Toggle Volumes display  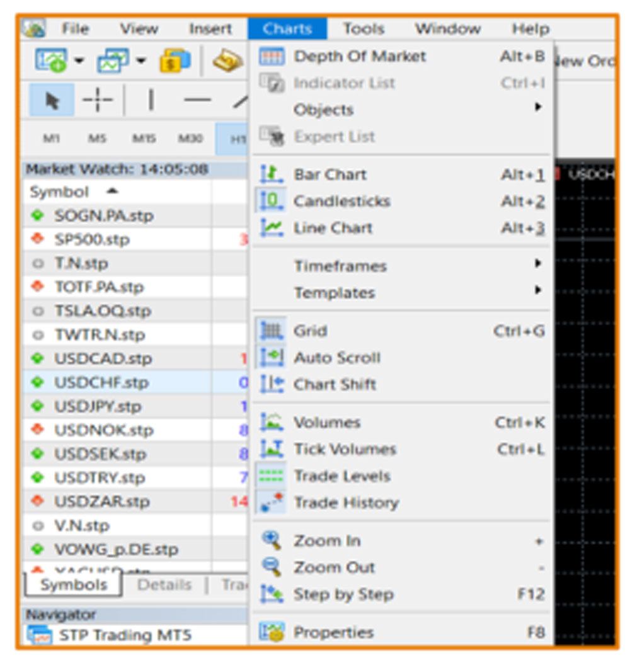tap(402, 422)
